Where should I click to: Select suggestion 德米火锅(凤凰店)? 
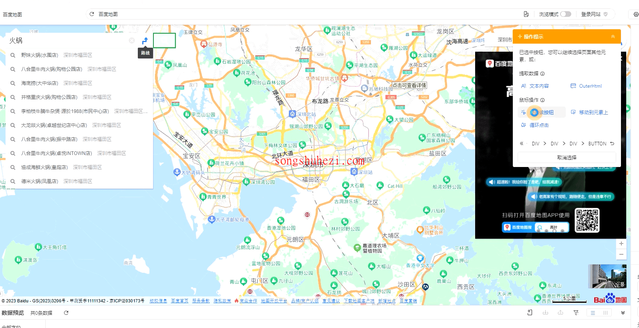point(79,181)
